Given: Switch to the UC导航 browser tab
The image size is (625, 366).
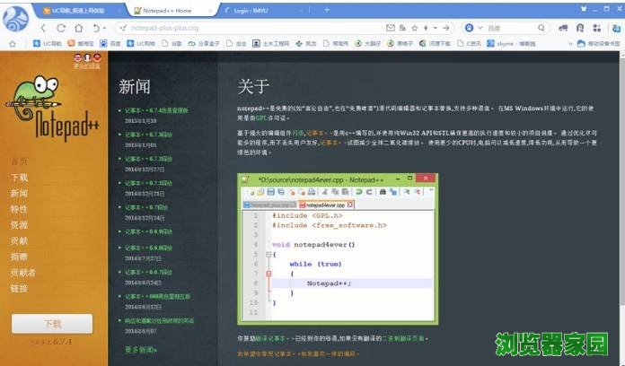Looking at the screenshot, I should (79, 10).
